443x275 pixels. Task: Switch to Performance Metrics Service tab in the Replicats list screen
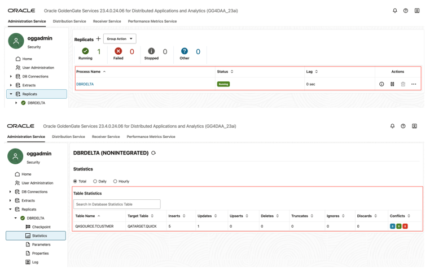(152, 21)
